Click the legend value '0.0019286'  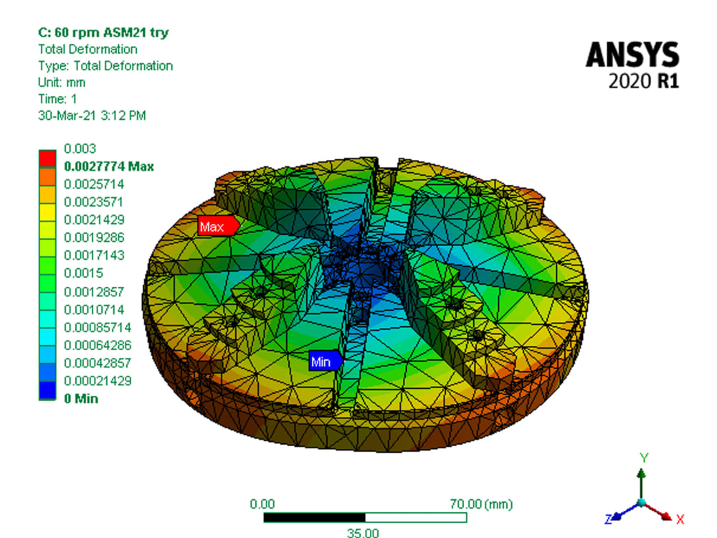tap(94, 237)
